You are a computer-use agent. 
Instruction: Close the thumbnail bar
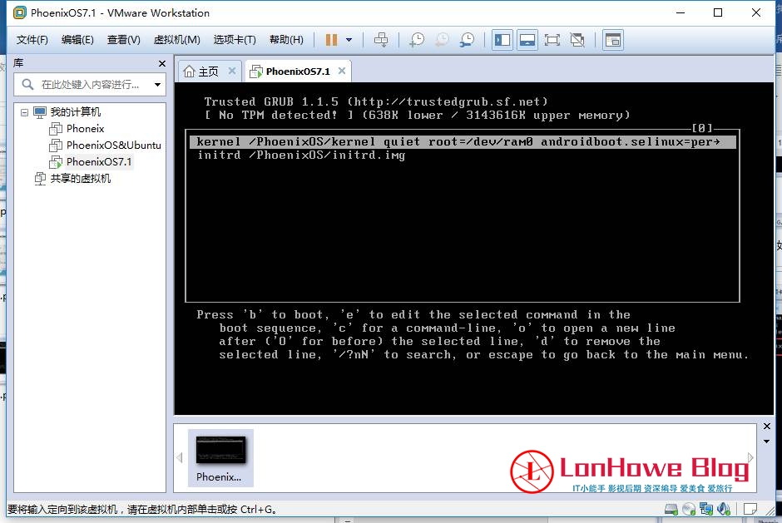(766, 427)
